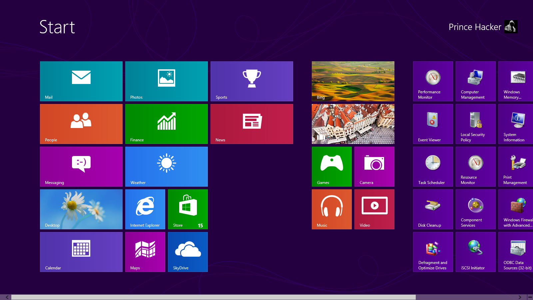The image size is (533, 300).
Task: Click the user account picture
Action: click(x=511, y=27)
